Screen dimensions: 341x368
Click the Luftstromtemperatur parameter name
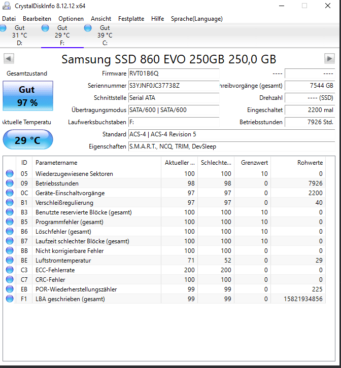pyautogui.click(x=63, y=261)
